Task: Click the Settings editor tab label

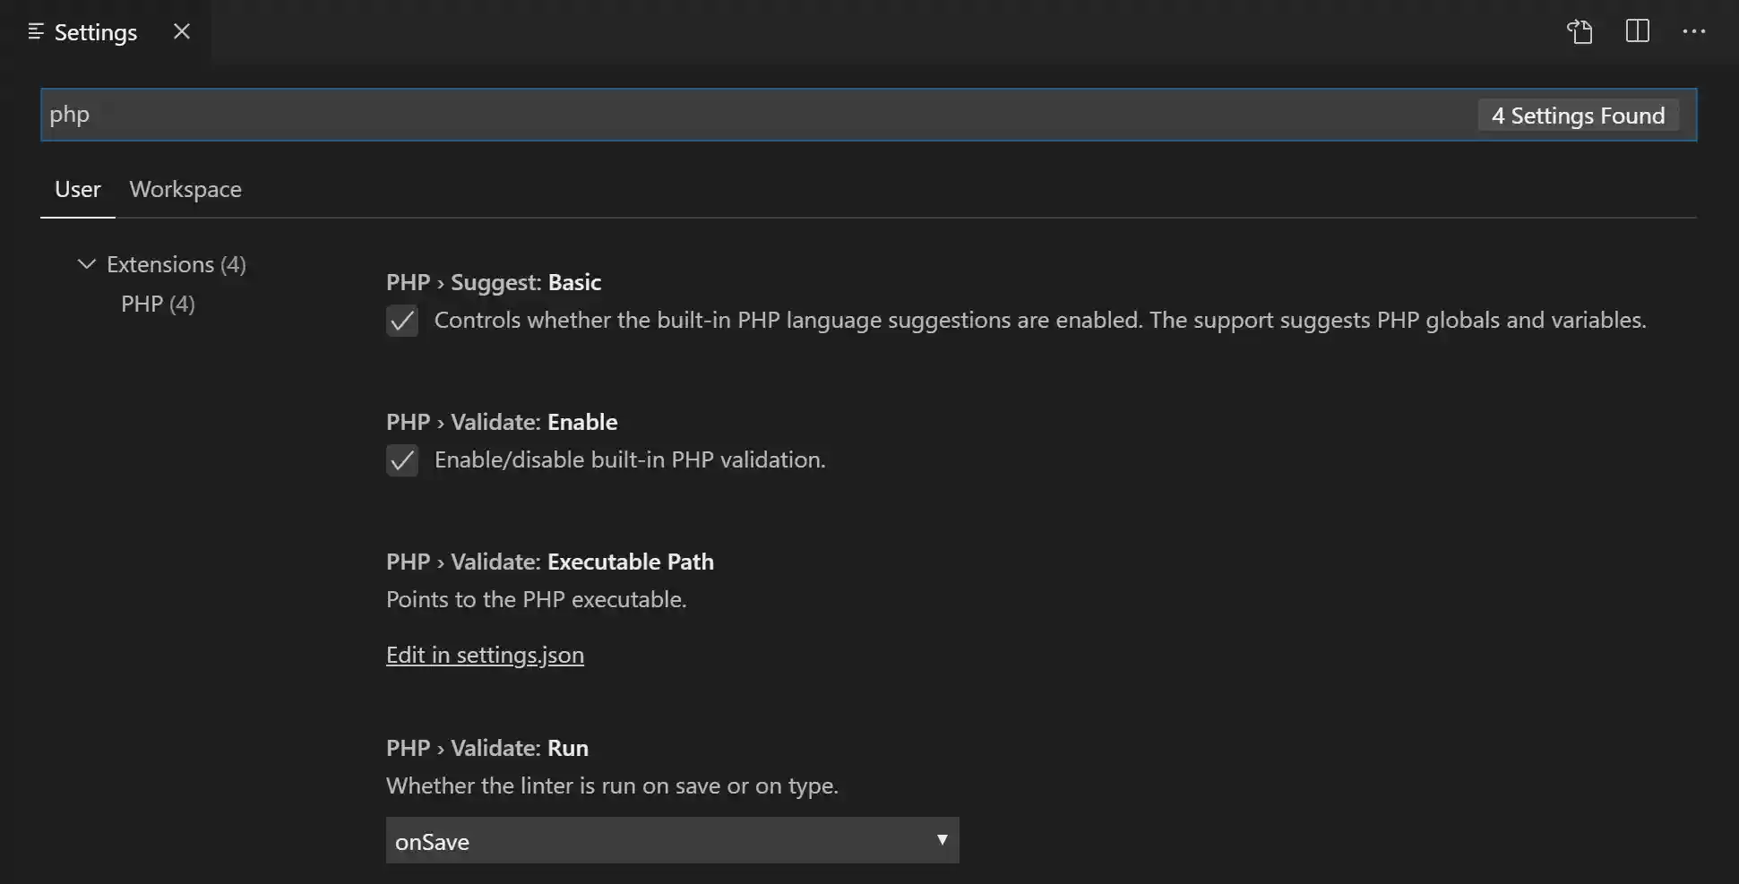Action: coord(96,32)
